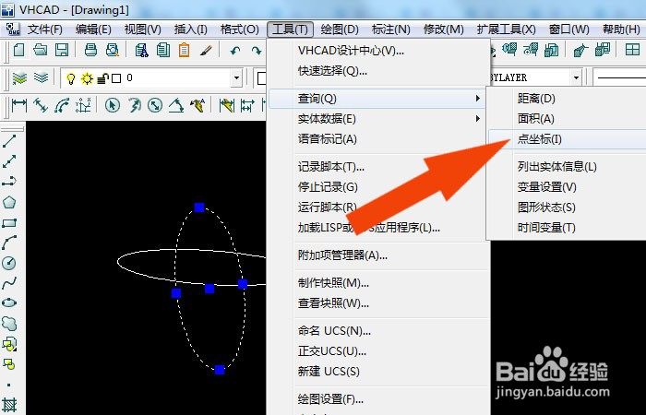Click top grip of selected ellipse
Image resolution: width=646 pixels, height=415 pixels.
pos(199,207)
